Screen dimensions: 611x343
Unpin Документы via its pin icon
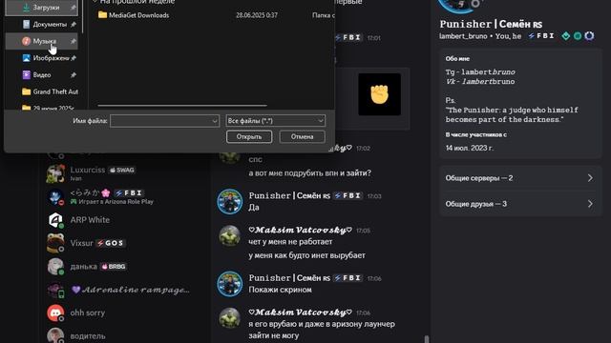point(74,24)
